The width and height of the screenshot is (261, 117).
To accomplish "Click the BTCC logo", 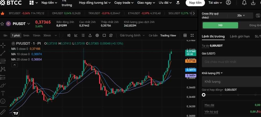I will coord(11,3).
